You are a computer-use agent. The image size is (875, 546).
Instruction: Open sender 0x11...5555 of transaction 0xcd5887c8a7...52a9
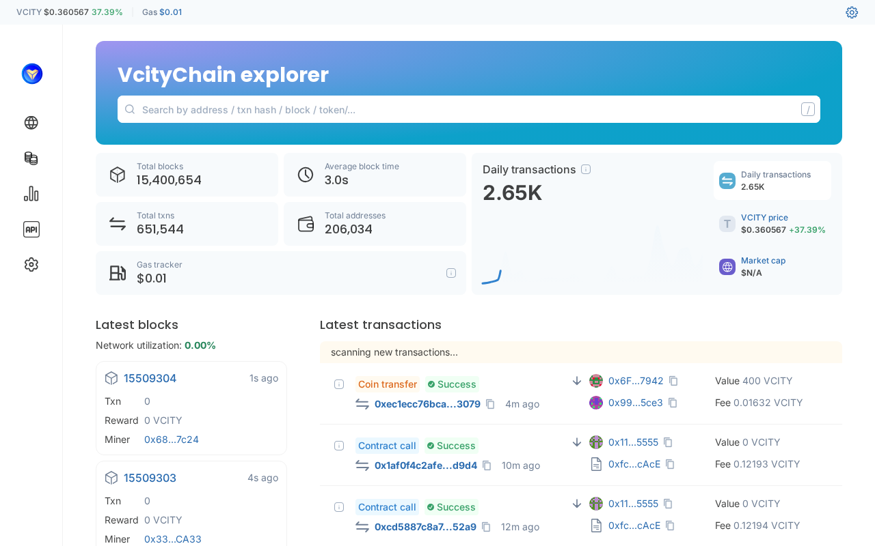pyautogui.click(x=633, y=504)
